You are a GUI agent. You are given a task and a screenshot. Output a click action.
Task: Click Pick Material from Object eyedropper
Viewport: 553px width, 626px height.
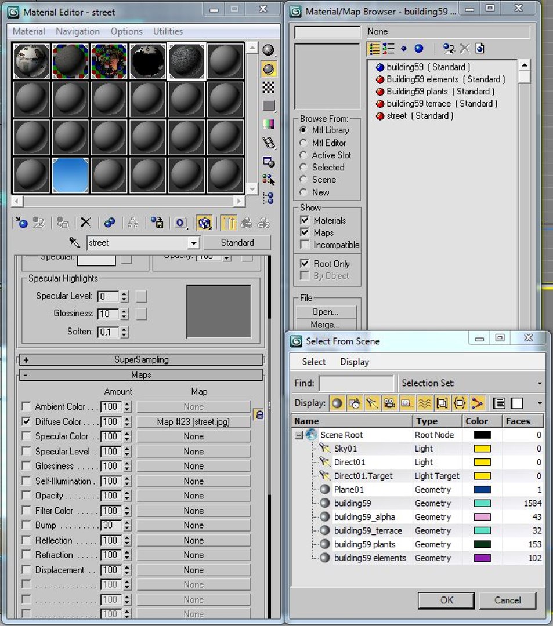74,242
